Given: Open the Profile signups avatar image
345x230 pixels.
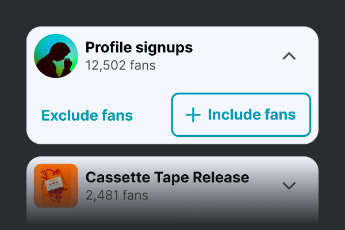Looking at the screenshot, I should (56, 56).
